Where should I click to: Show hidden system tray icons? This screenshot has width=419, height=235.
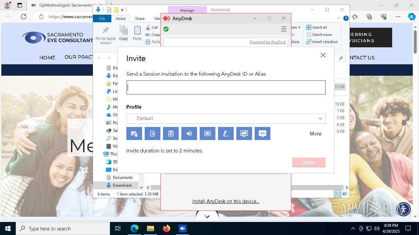[x=353, y=228]
